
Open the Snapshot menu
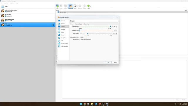12,3
